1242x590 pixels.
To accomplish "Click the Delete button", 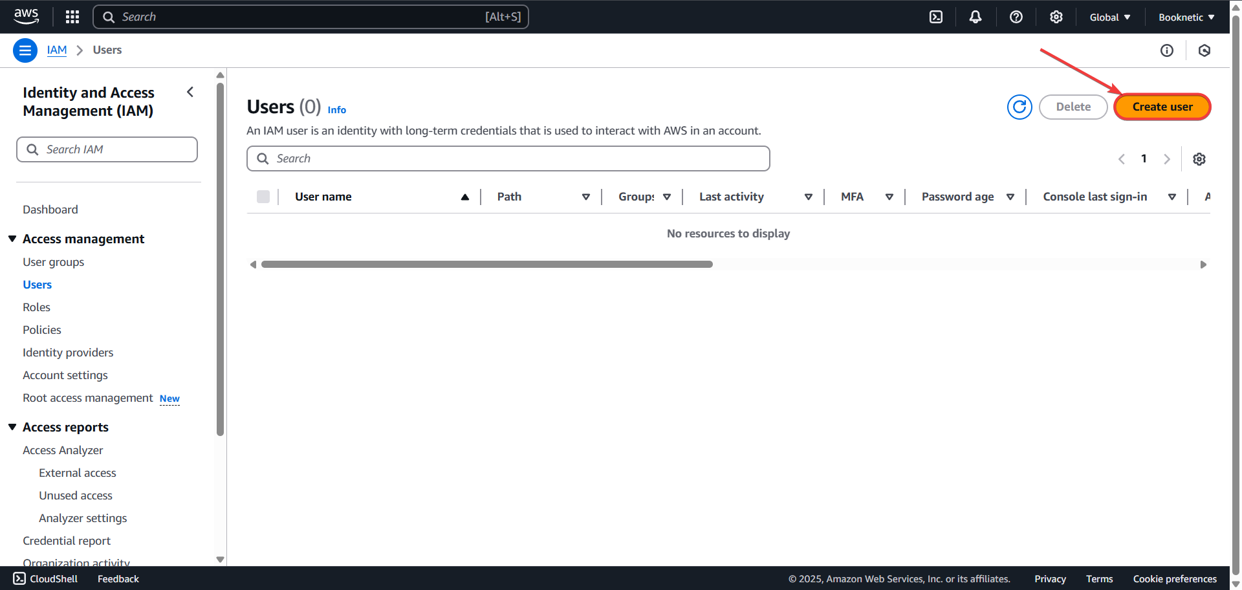I will coord(1073,107).
